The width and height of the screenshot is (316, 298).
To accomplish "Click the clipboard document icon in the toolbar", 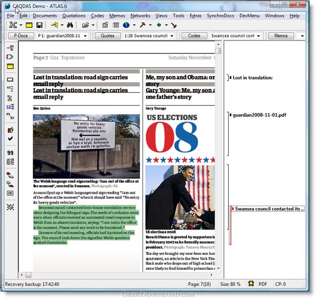I will tap(105, 25).
